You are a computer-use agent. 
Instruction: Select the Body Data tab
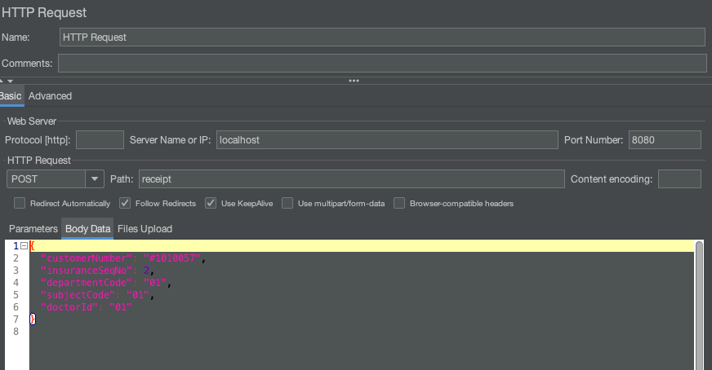87,229
